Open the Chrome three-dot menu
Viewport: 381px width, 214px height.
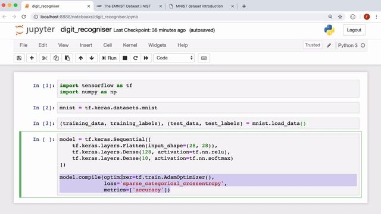coord(376,17)
